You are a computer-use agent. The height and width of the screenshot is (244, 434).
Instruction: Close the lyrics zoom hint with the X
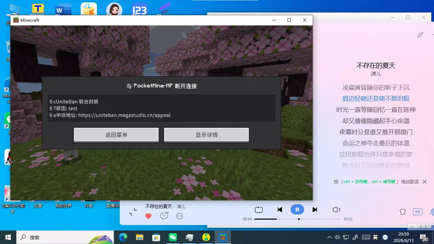425,182
